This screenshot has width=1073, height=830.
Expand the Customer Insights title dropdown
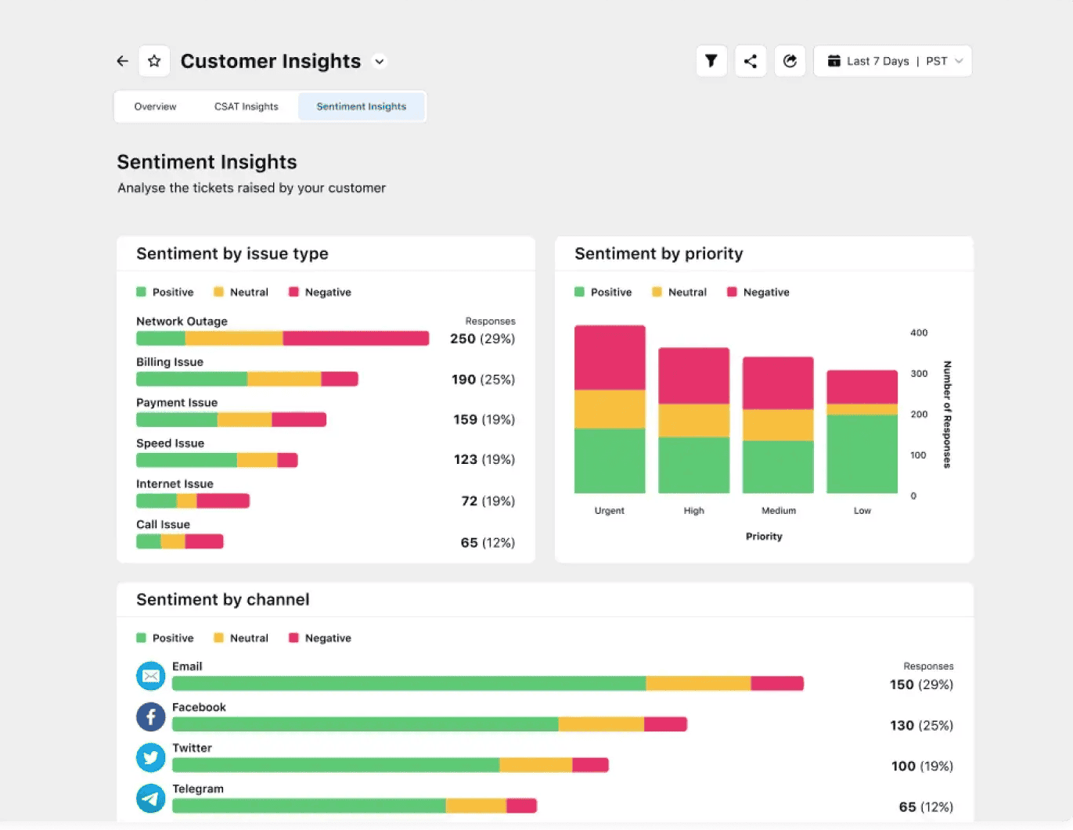[380, 62]
